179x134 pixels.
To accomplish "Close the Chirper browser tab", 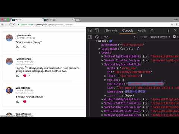I will click(x=41, y=20).
